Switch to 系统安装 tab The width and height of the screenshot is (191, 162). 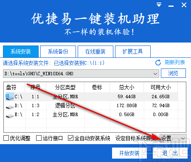21,51
